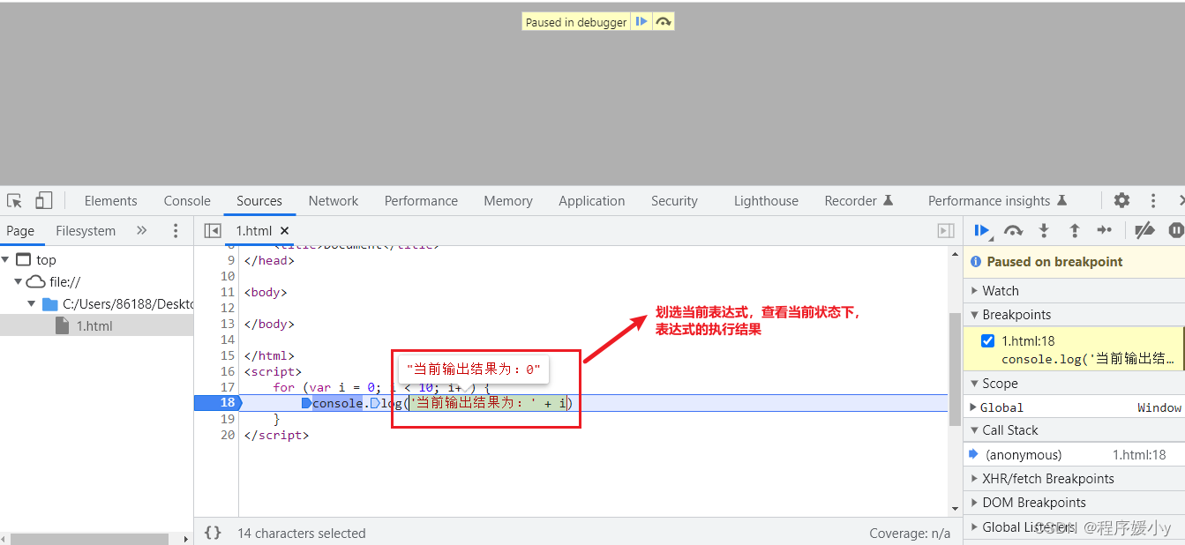
Task: Open the Network tab
Action: point(334,200)
